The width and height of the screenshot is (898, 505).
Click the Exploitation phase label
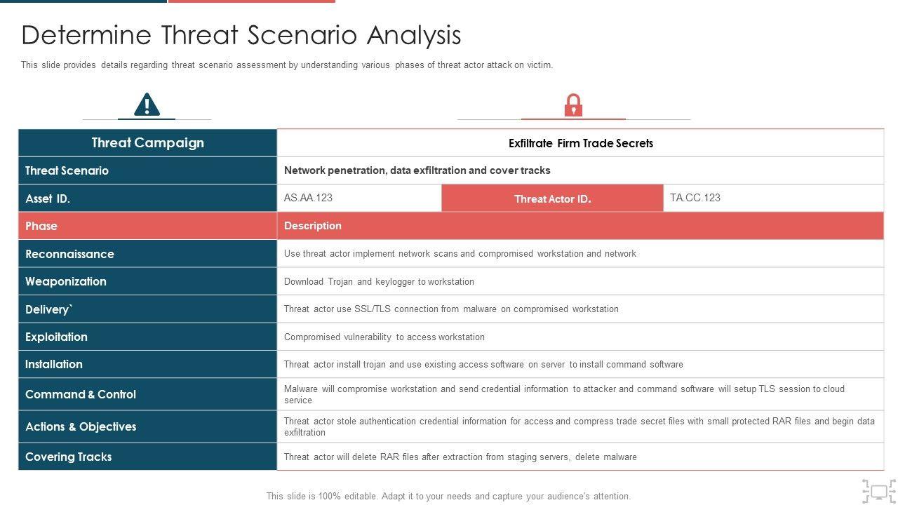56,337
